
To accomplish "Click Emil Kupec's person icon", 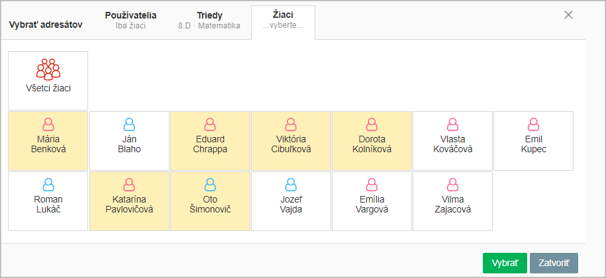I will [x=533, y=124].
